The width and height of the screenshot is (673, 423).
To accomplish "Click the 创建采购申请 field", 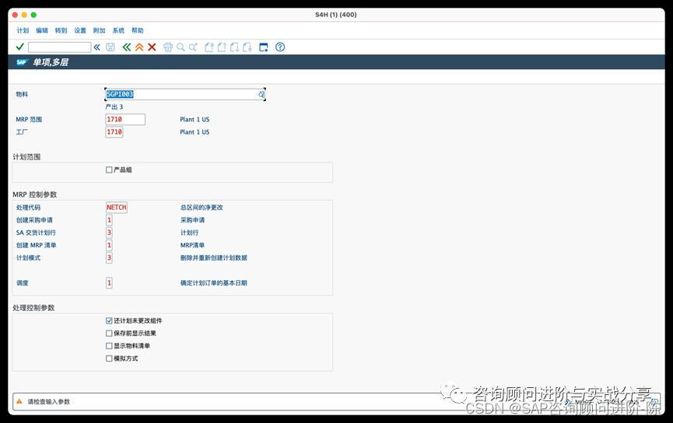I will (x=109, y=220).
